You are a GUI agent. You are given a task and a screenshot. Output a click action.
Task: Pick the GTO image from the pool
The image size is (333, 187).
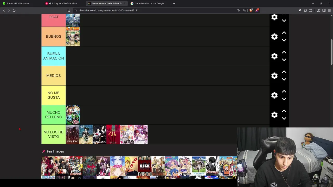click(131, 166)
